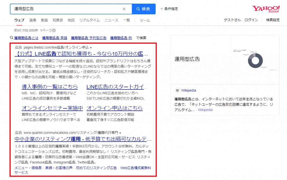The image size is (287, 180).
Task: Open the 知恵袋 tab
Action: [x=58, y=20]
